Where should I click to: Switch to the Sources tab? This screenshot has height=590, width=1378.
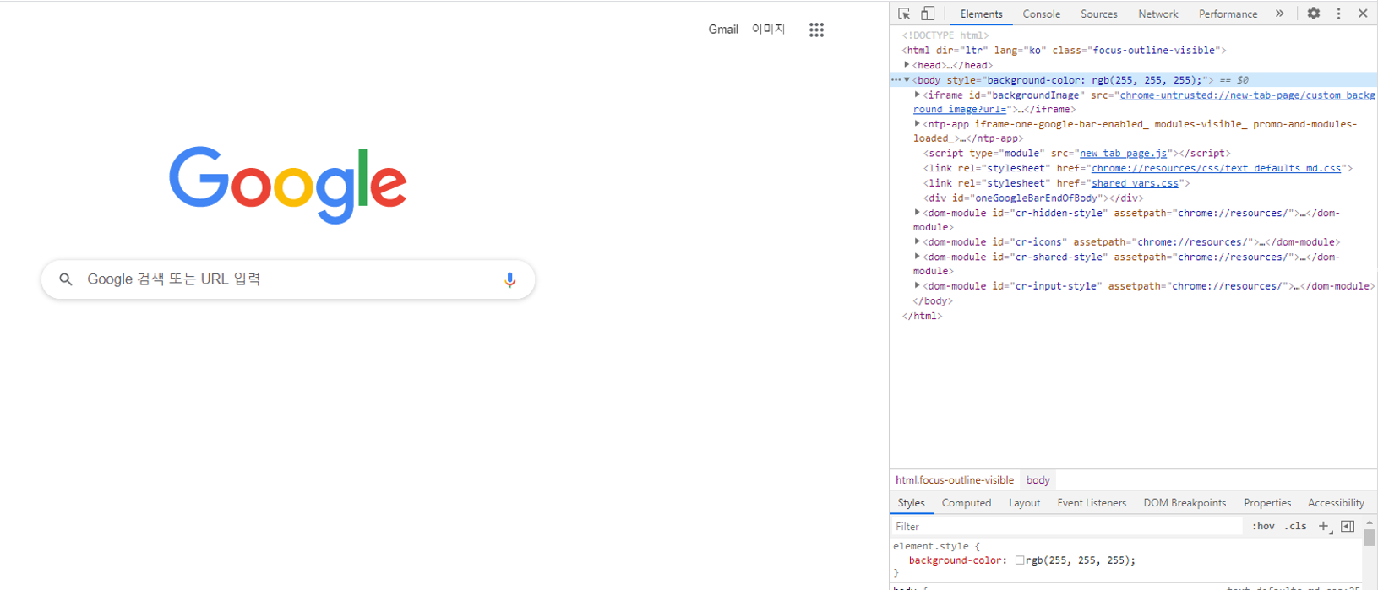pos(1098,14)
